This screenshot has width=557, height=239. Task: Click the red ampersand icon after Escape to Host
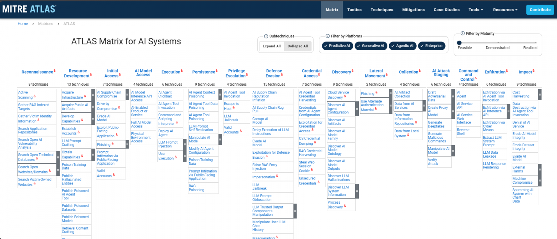click(x=234, y=107)
